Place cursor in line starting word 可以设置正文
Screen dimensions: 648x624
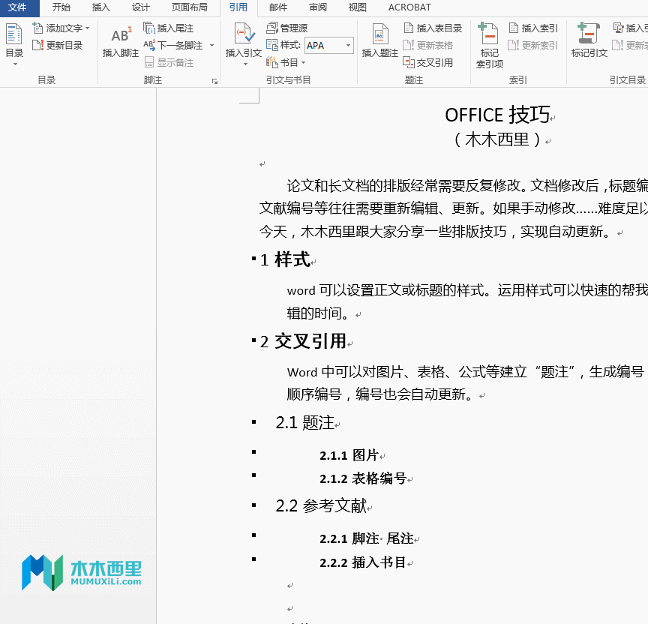click(x=467, y=290)
